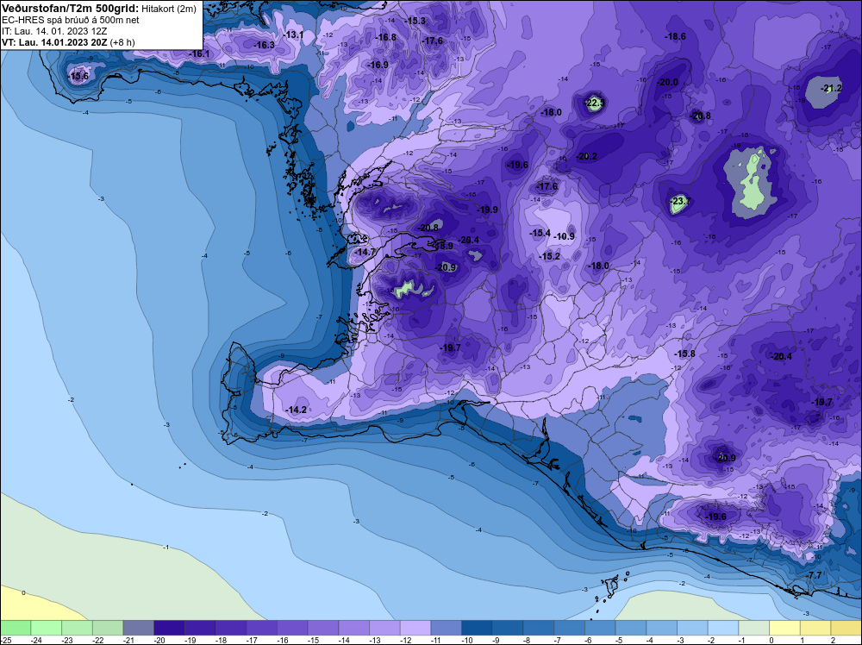Click the -21.2 cold spot value
The height and width of the screenshot is (645, 862).
click(x=831, y=88)
